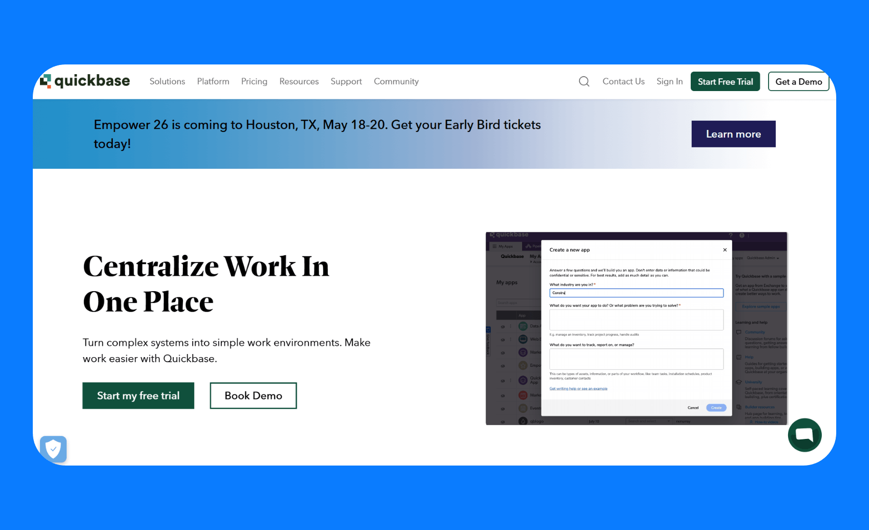Click the University graduation cap icon

(x=739, y=382)
